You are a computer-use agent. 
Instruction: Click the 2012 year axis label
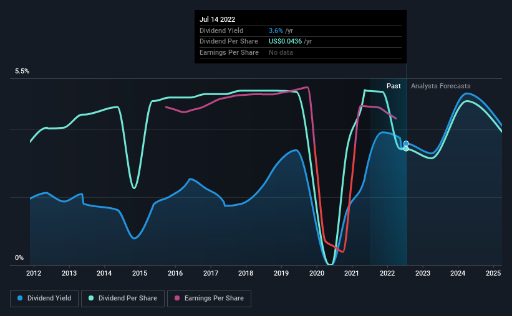[x=34, y=273]
